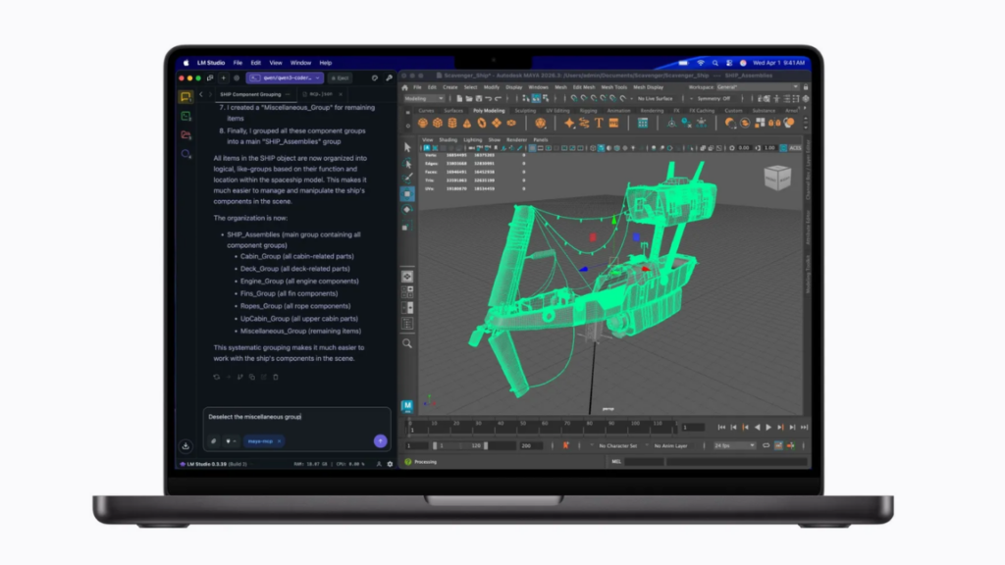The image size is (1005, 565).
Task: Select the Paint Selection tool in Maya
Action: click(x=407, y=179)
